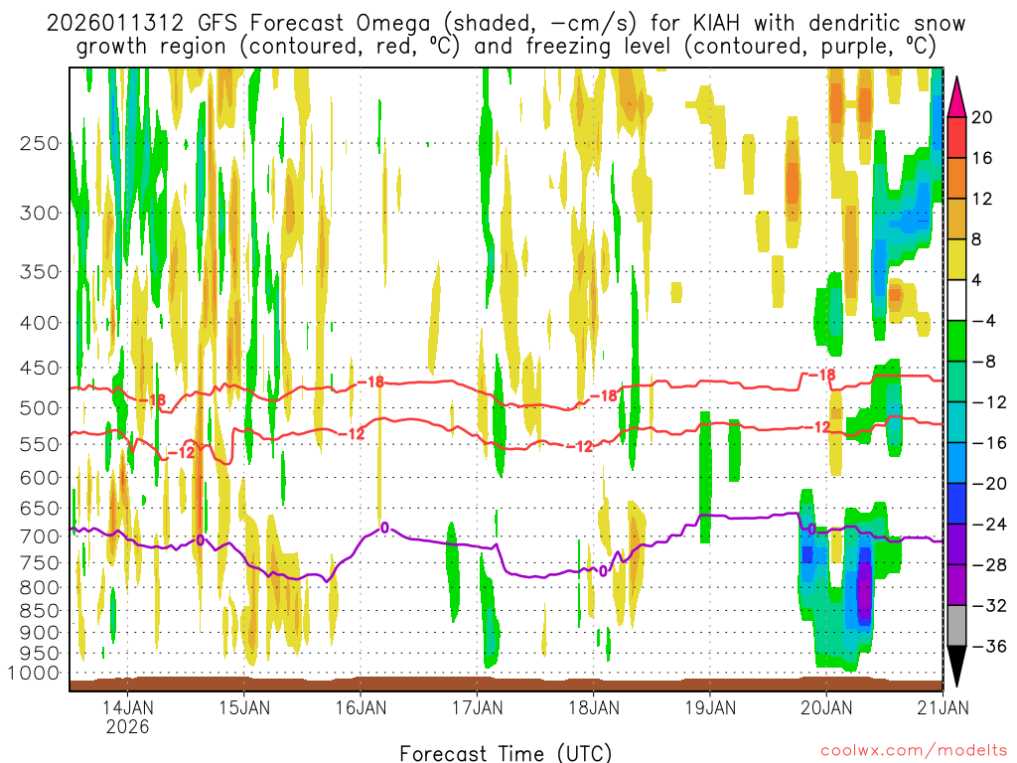The height and width of the screenshot is (763, 1017).
Task: Click the 500 pressure level label
Action: pyautogui.click(x=40, y=408)
